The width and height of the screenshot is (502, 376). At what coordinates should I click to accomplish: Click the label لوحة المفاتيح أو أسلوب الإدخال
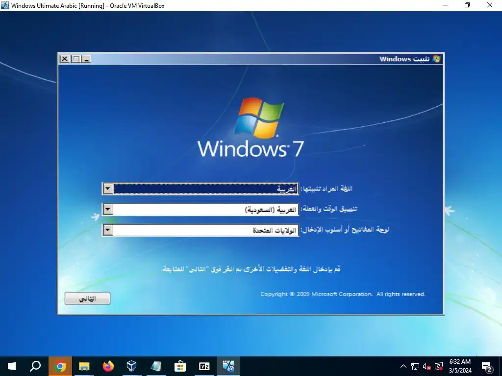(x=345, y=230)
